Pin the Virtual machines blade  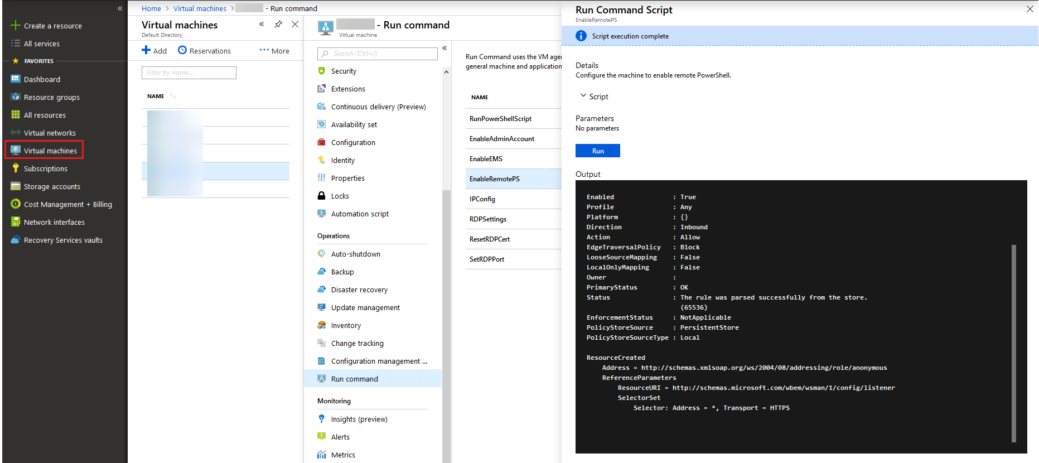coord(278,24)
